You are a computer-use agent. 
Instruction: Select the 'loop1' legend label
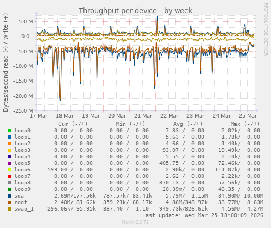pyautogui.click(x=22, y=137)
